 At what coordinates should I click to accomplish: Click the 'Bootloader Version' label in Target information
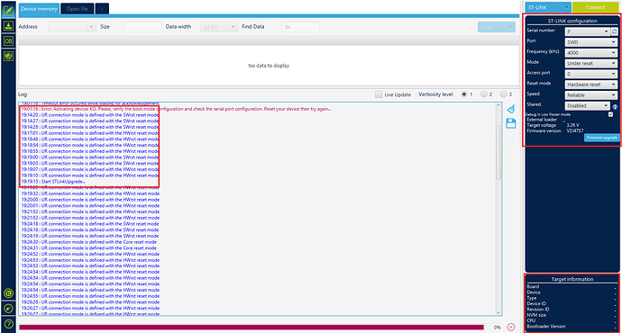546,327
